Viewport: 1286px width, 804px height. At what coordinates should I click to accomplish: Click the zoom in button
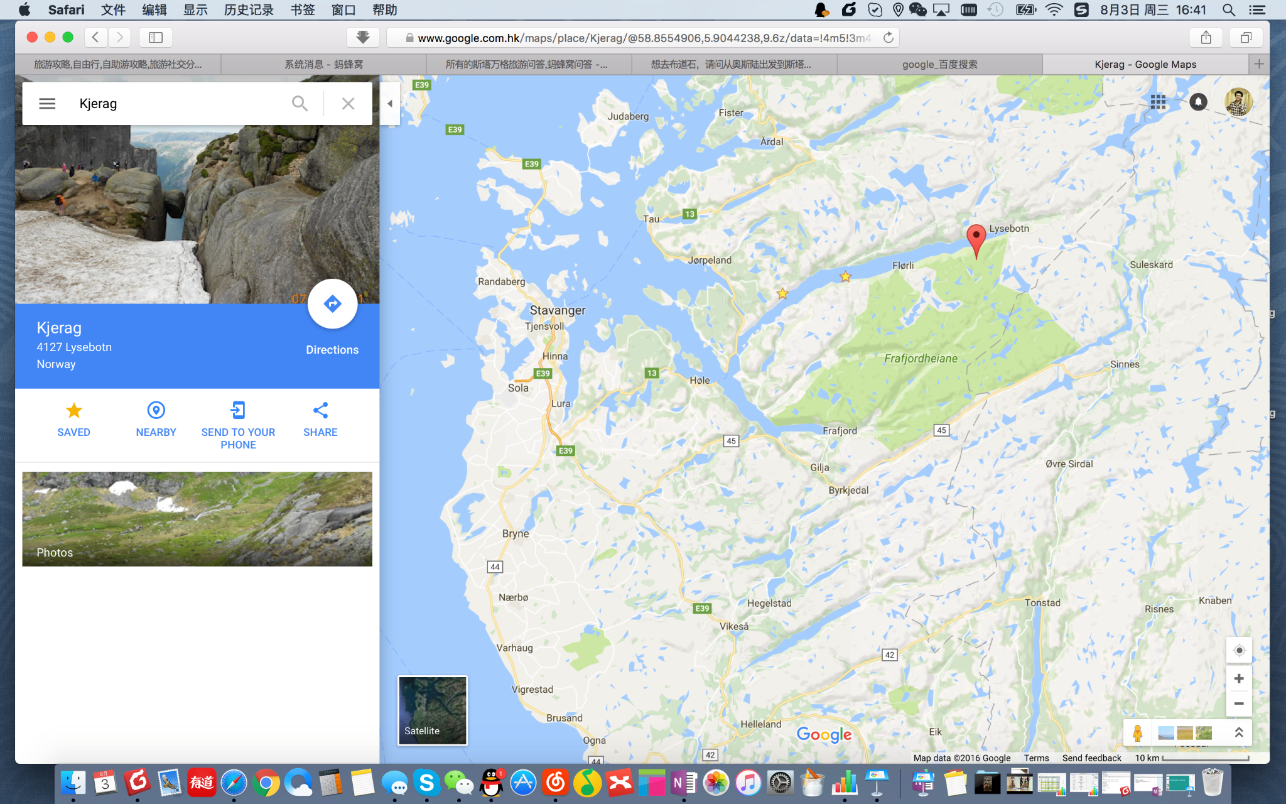[x=1239, y=678]
